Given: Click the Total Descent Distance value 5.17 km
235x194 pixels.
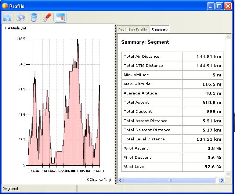Looking at the screenshot, I should (212, 130).
